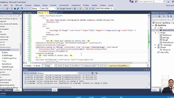Click the Sync with active document icon
This screenshot has width=174, height=98.
(168, 16)
